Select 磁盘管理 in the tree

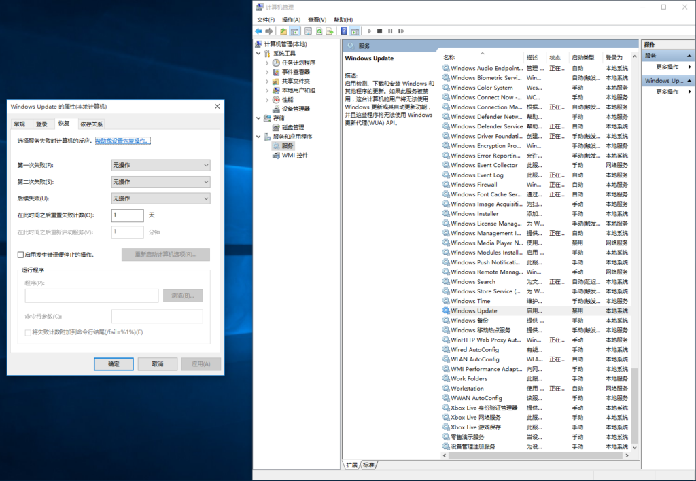tap(293, 127)
